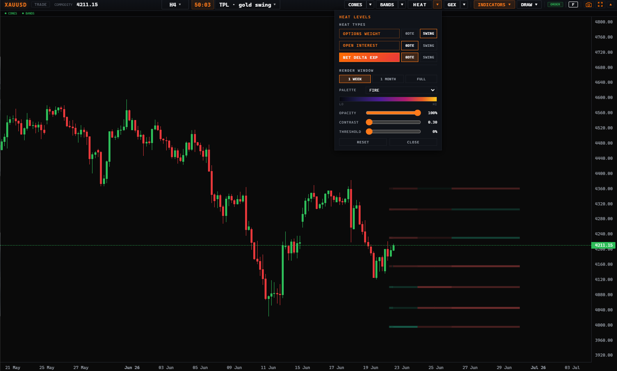Select NET DELTA EXP heat type

point(369,57)
